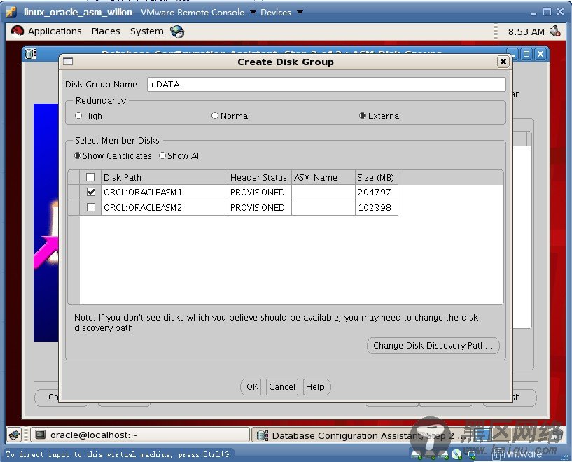Image resolution: width=572 pixels, height=462 pixels.
Task: Launch the web browser globe icon in panel
Action: coord(177,31)
